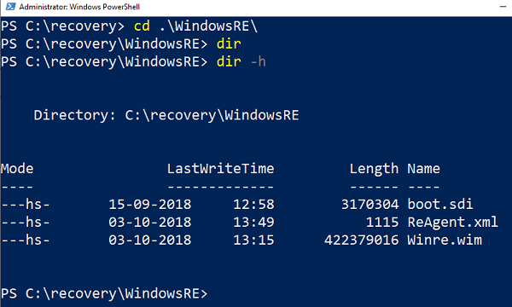Click the 'cd .\WindowsRE\' command text
512x307 pixels.
point(195,26)
